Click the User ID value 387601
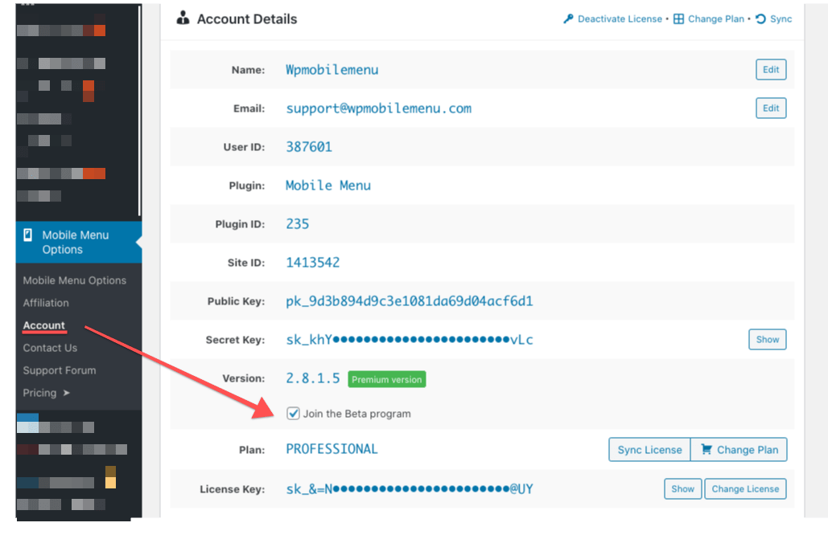 [309, 146]
